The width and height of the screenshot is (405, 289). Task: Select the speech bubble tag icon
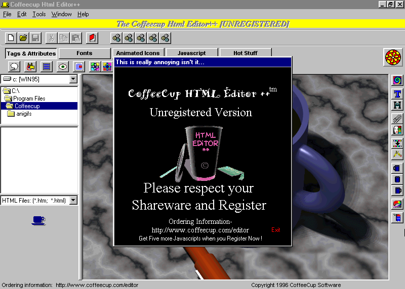pos(14,67)
